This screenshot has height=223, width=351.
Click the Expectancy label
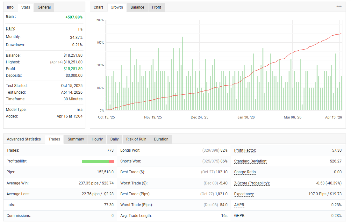point(244,194)
